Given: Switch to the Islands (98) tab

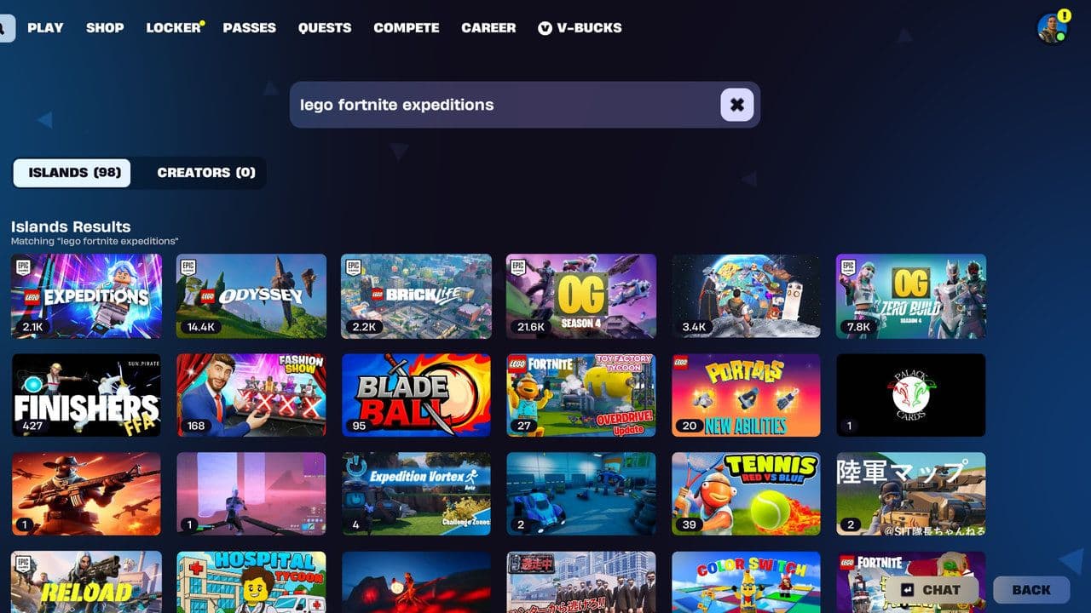Looking at the screenshot, I should click(x=72, y=173).
